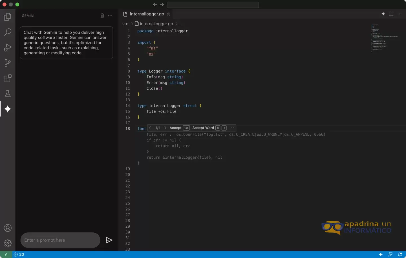Open the Accounts menu
Viewport: 406px width, 258px height.
tap(8, 228)
